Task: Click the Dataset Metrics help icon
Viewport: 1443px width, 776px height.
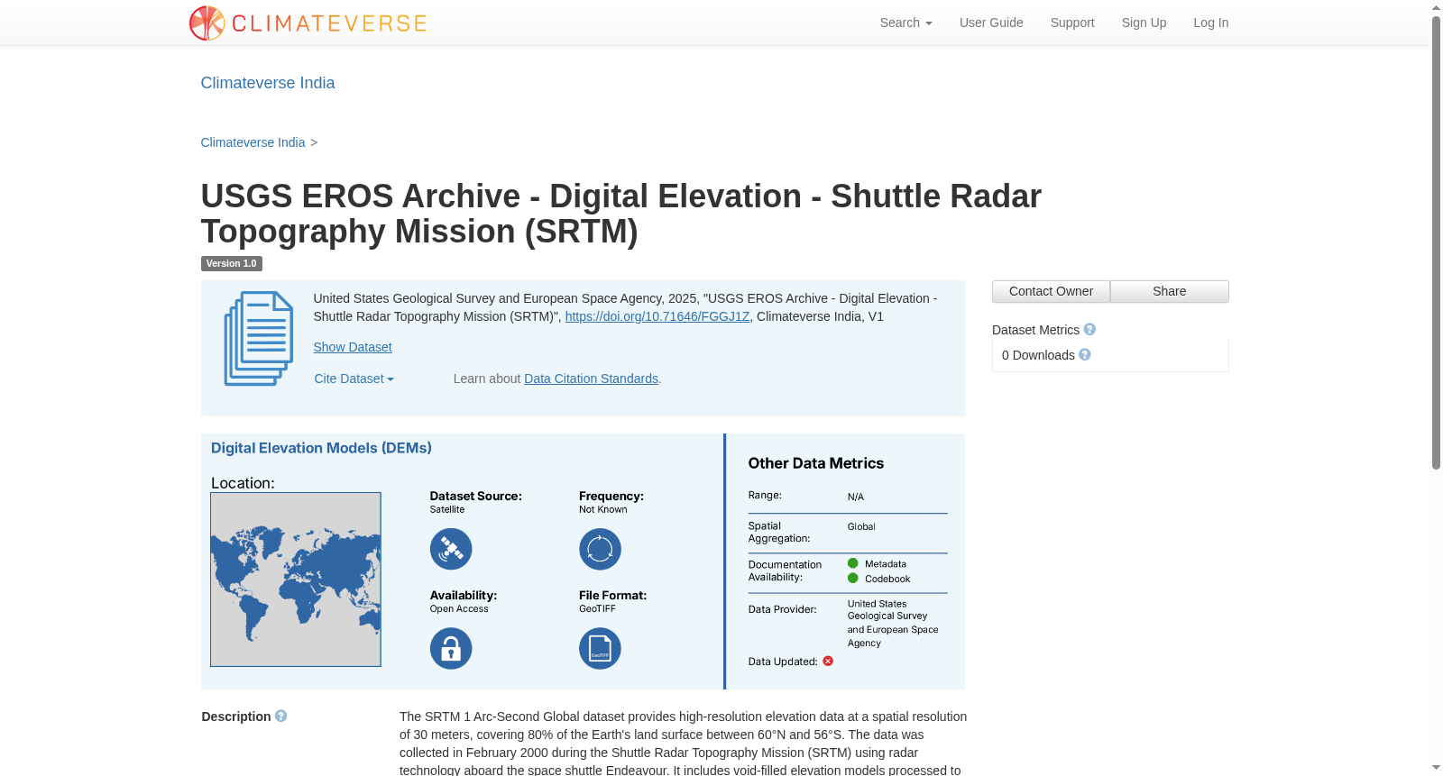Action: (1089, 330)
